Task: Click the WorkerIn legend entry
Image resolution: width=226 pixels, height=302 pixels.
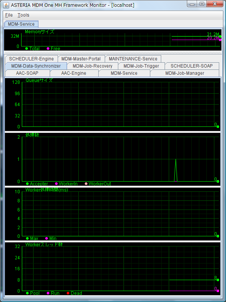Action: tap(66, 184)
